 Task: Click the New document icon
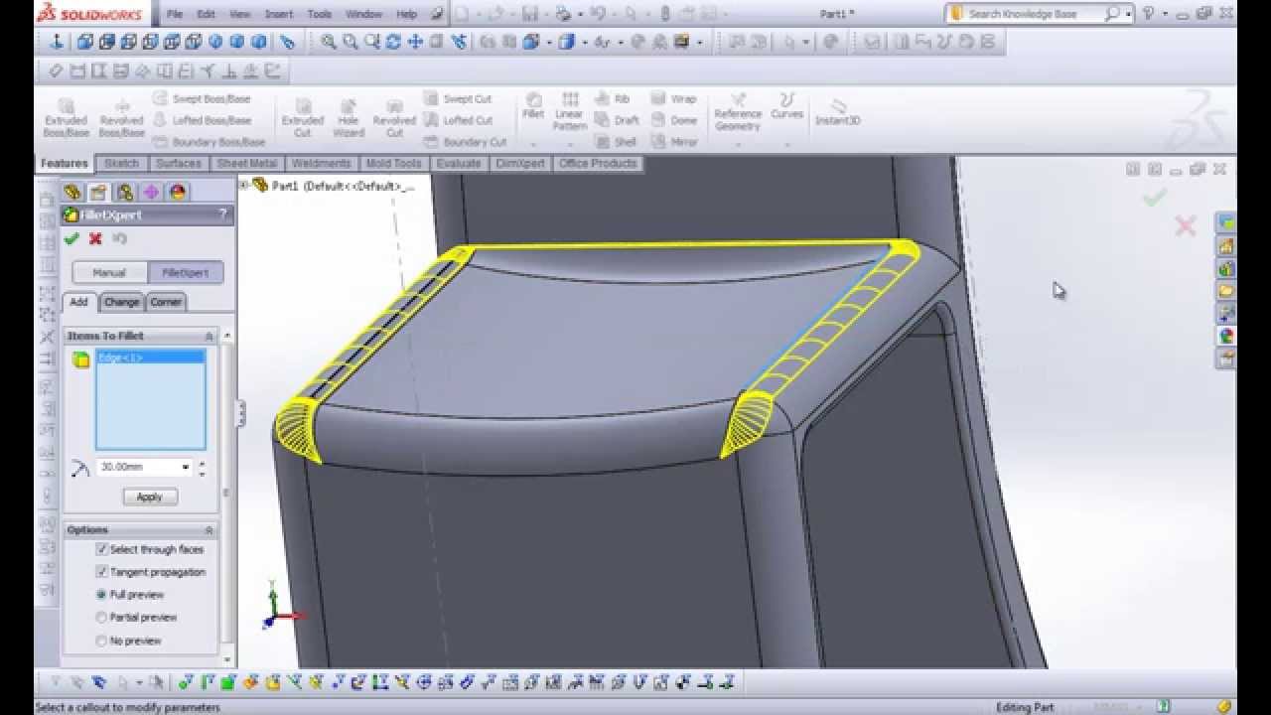pos(464,14)
